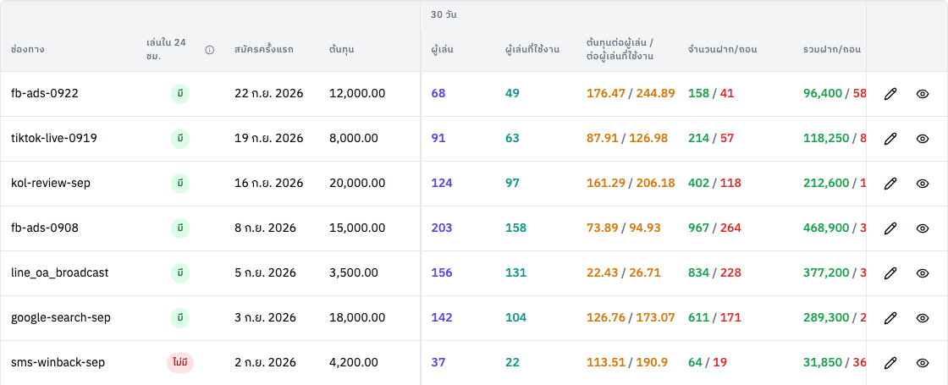Image resolution: width=948 pixels, height=385 pixels.
Task: Click the cost value 12,000.00
Action: click(x=357, y=94)
